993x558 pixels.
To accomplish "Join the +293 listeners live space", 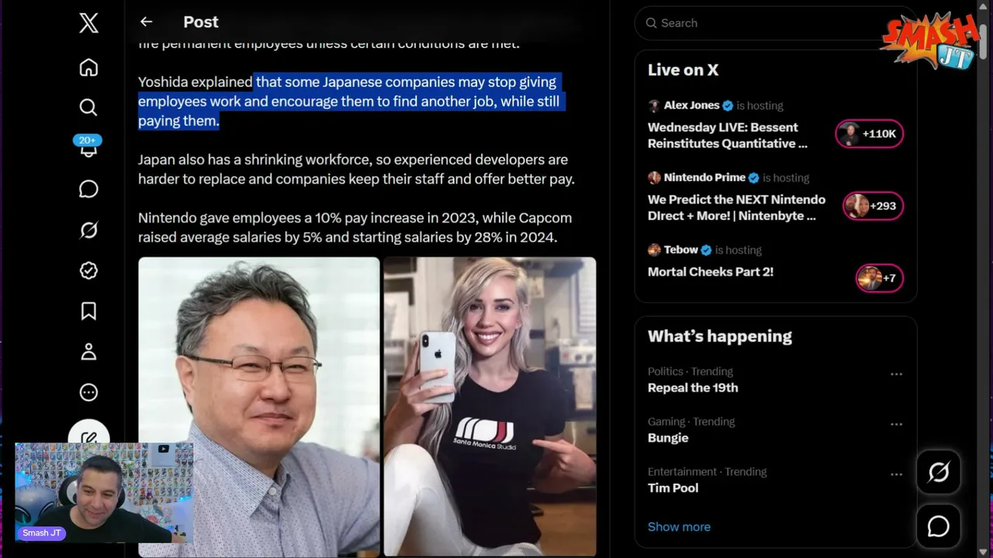I will click(x=873, y=206).
